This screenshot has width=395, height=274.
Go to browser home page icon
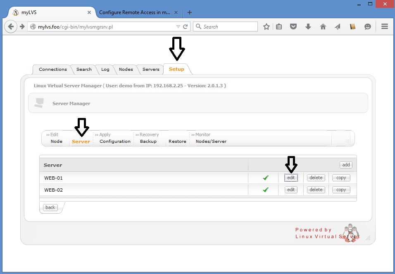click(x=323, y=26)
